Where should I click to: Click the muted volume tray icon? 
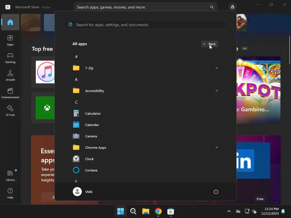tap(254, 211)
